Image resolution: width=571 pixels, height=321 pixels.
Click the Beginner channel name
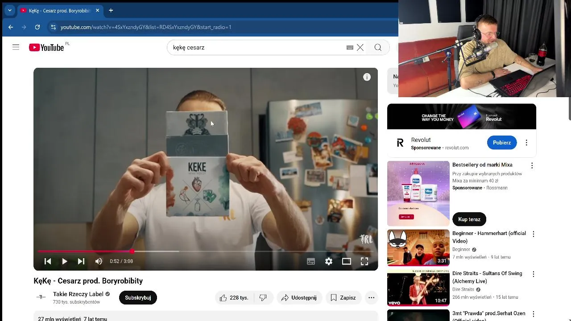tap(461, 250)
